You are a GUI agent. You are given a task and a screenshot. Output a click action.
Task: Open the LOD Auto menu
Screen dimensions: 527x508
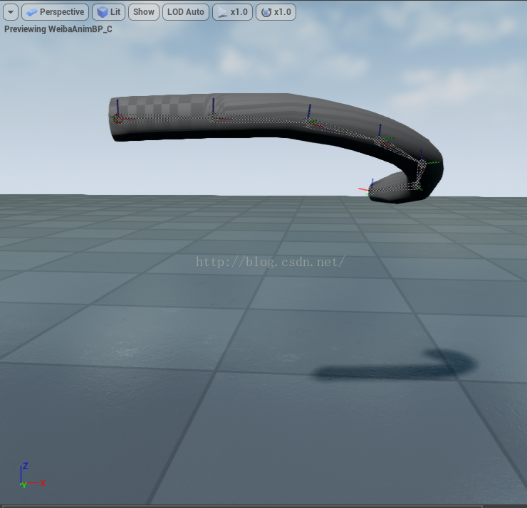coord(186,12)
